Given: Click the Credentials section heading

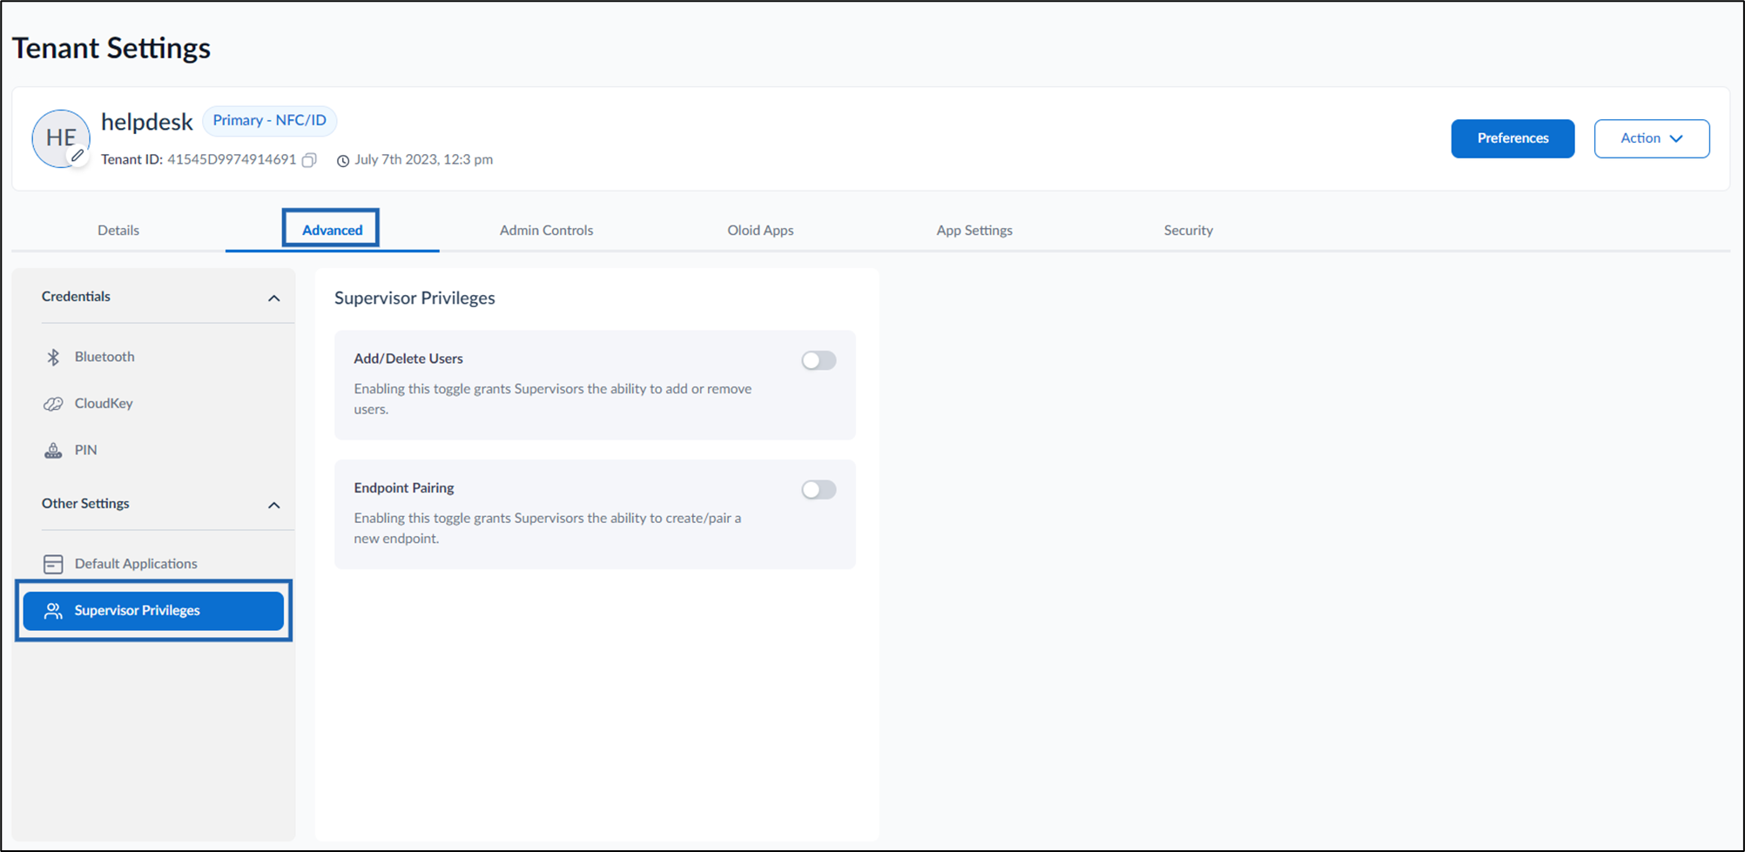Looking at the screenshot, I should [x=77, y=297].
